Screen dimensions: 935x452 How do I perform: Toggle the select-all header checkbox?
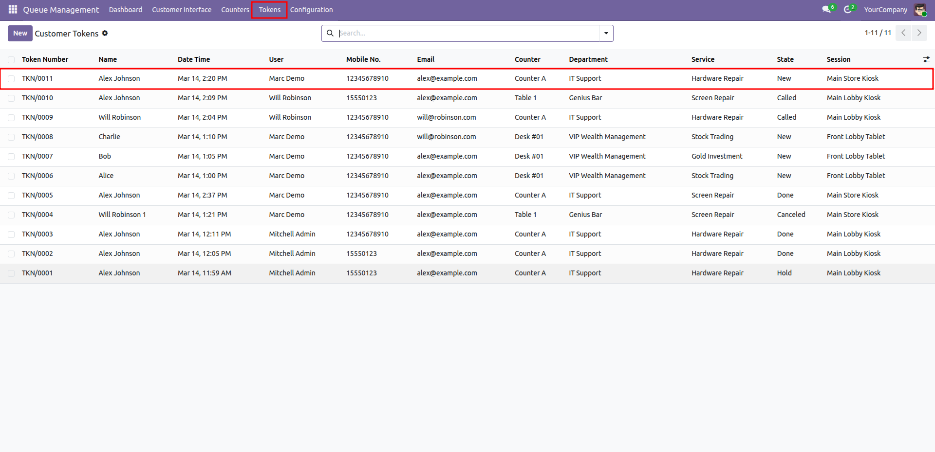pos(11,59)
